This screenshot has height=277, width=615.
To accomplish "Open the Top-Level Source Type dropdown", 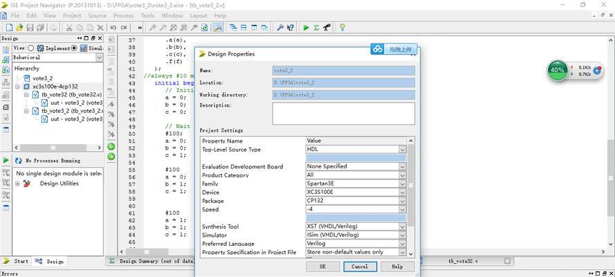I will coord(402,150).
